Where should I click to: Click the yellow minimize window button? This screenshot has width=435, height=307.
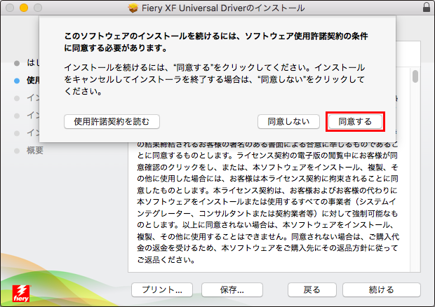click(x=24, y=8)
